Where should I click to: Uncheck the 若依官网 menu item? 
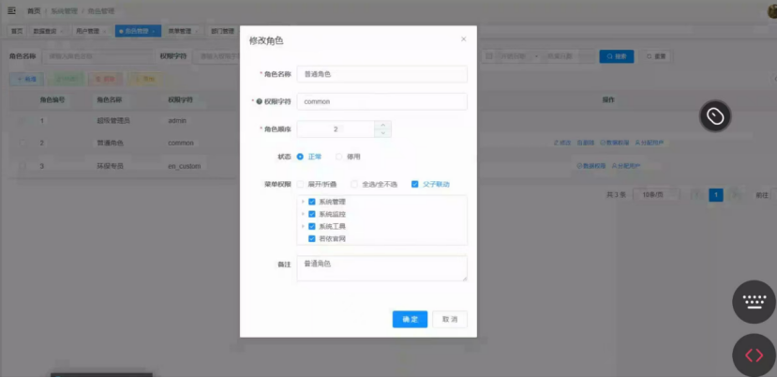[x=312, y=238]
